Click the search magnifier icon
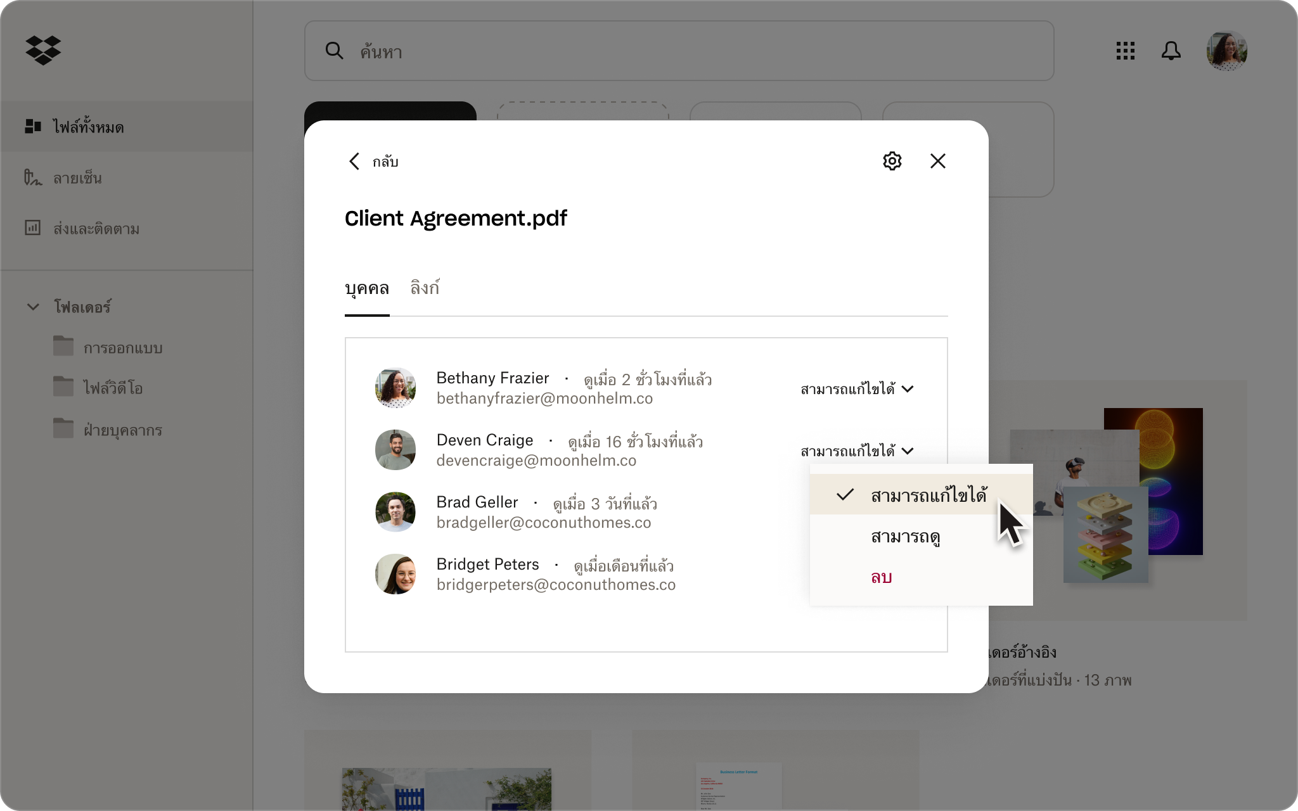Screen dimensions: 1298x811 click(x=334, y=51)
